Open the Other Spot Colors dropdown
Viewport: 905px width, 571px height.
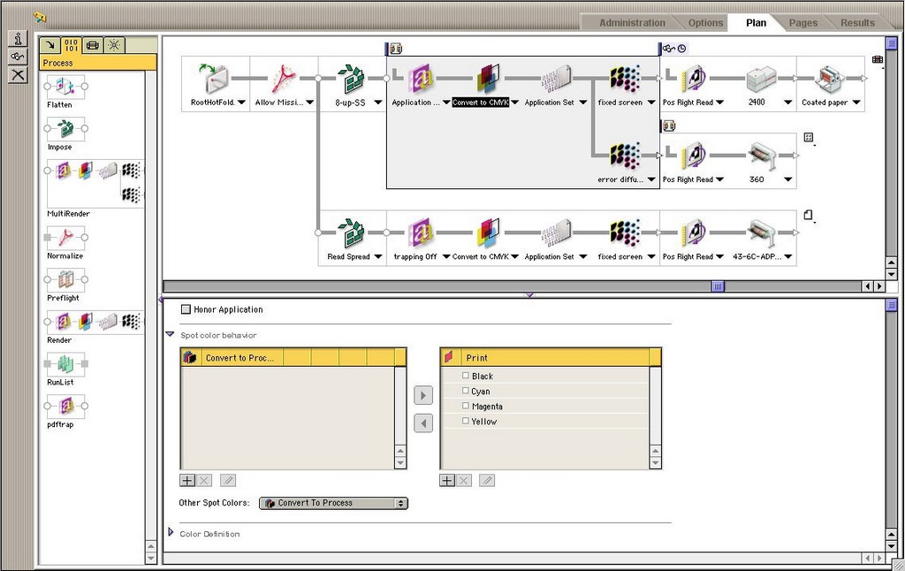coord(333,503)
